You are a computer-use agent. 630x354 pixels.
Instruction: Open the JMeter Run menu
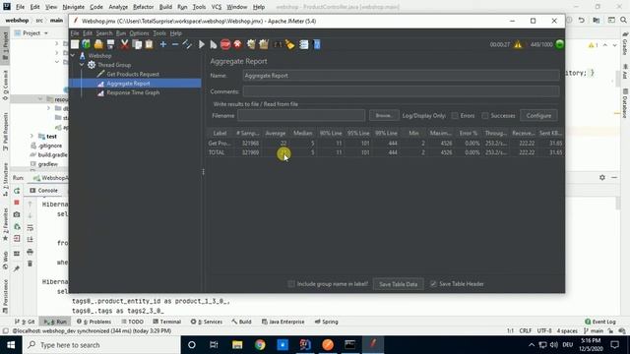[120, 33]
